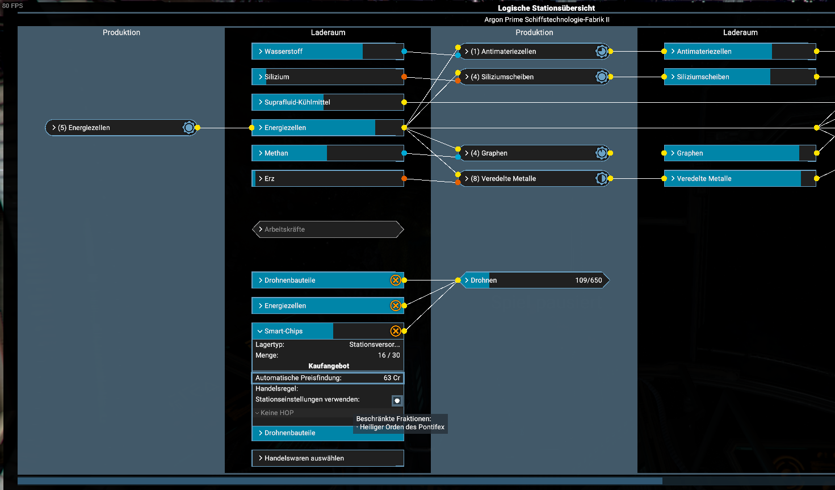Expand the Graphen output storage entry
Screen dimensions: 835x490
pyautogui.click(x=740, y=153)
